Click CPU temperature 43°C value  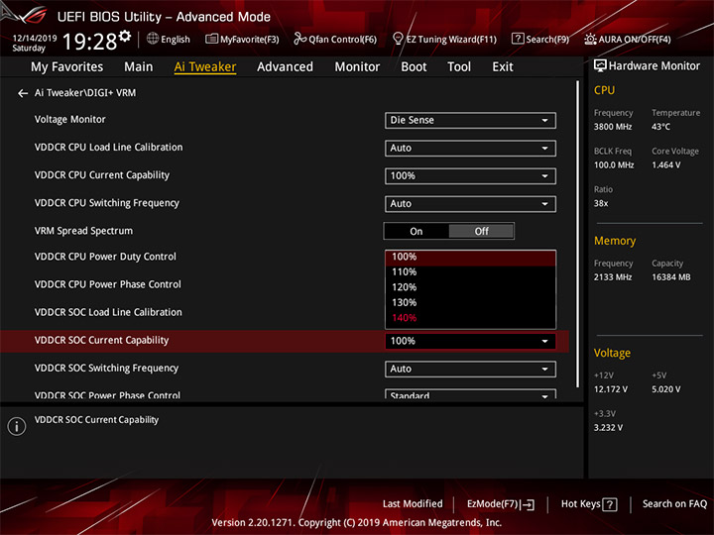(660, 127)
